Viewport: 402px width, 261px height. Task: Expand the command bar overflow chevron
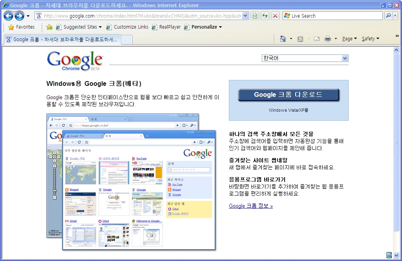397,36
